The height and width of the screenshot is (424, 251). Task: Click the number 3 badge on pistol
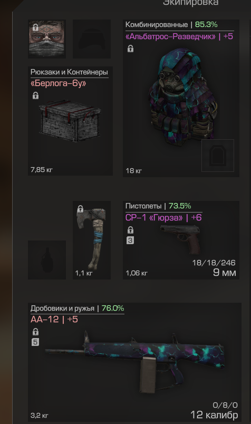[x=130, y=240]
